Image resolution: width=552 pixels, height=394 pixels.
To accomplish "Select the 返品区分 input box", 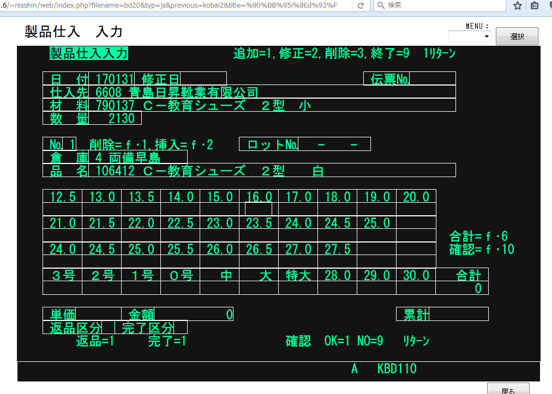I will pos(108,328).
